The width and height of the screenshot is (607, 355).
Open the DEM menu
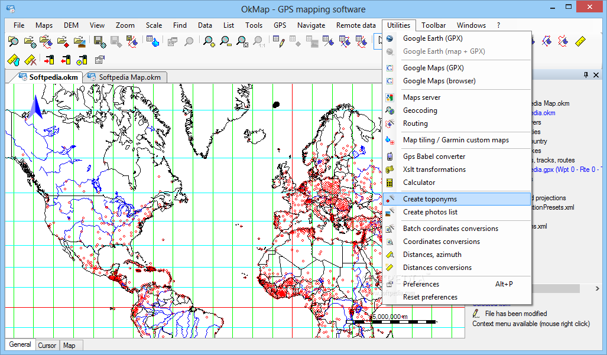(x=72, y=25)
